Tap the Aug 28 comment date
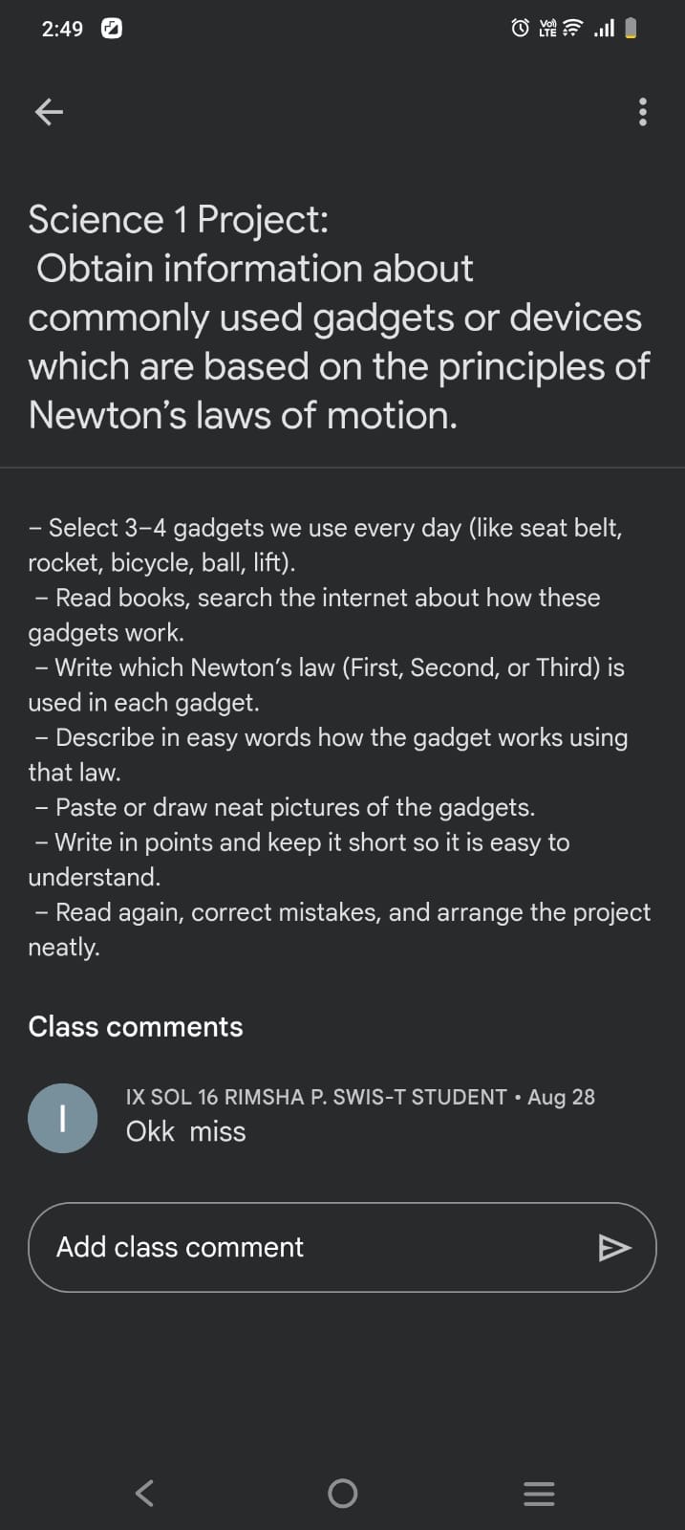 (x=561, y=1097)
